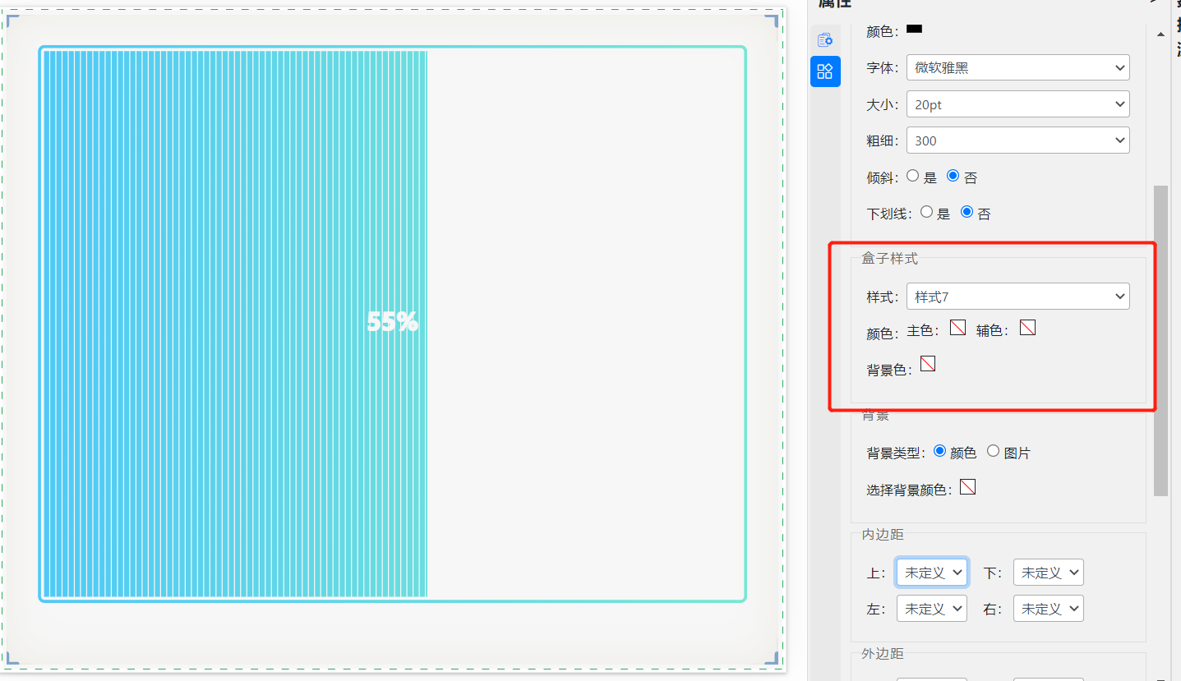This screenshot has height=681, width=1181.
Task: Open the 粗细 dropdown showing 300
Action: pos(1017,140)
